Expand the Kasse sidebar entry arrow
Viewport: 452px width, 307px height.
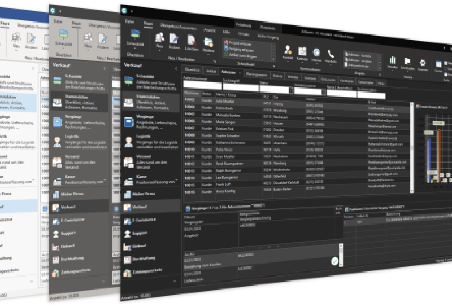(x=176, y=180)
